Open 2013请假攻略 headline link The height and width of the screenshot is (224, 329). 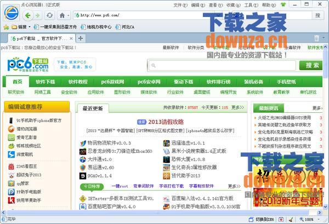tap(166, 122)
